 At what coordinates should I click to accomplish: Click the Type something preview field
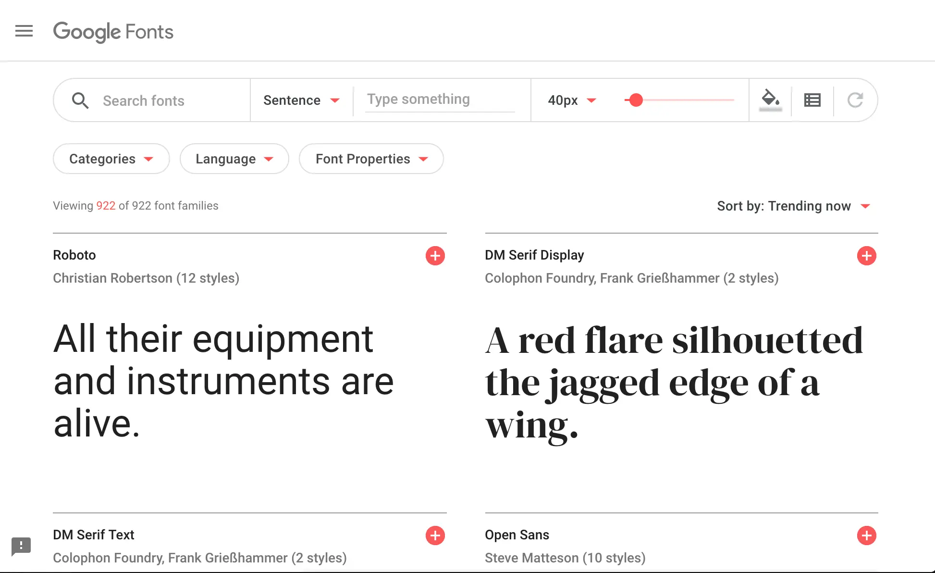[440, 100]
